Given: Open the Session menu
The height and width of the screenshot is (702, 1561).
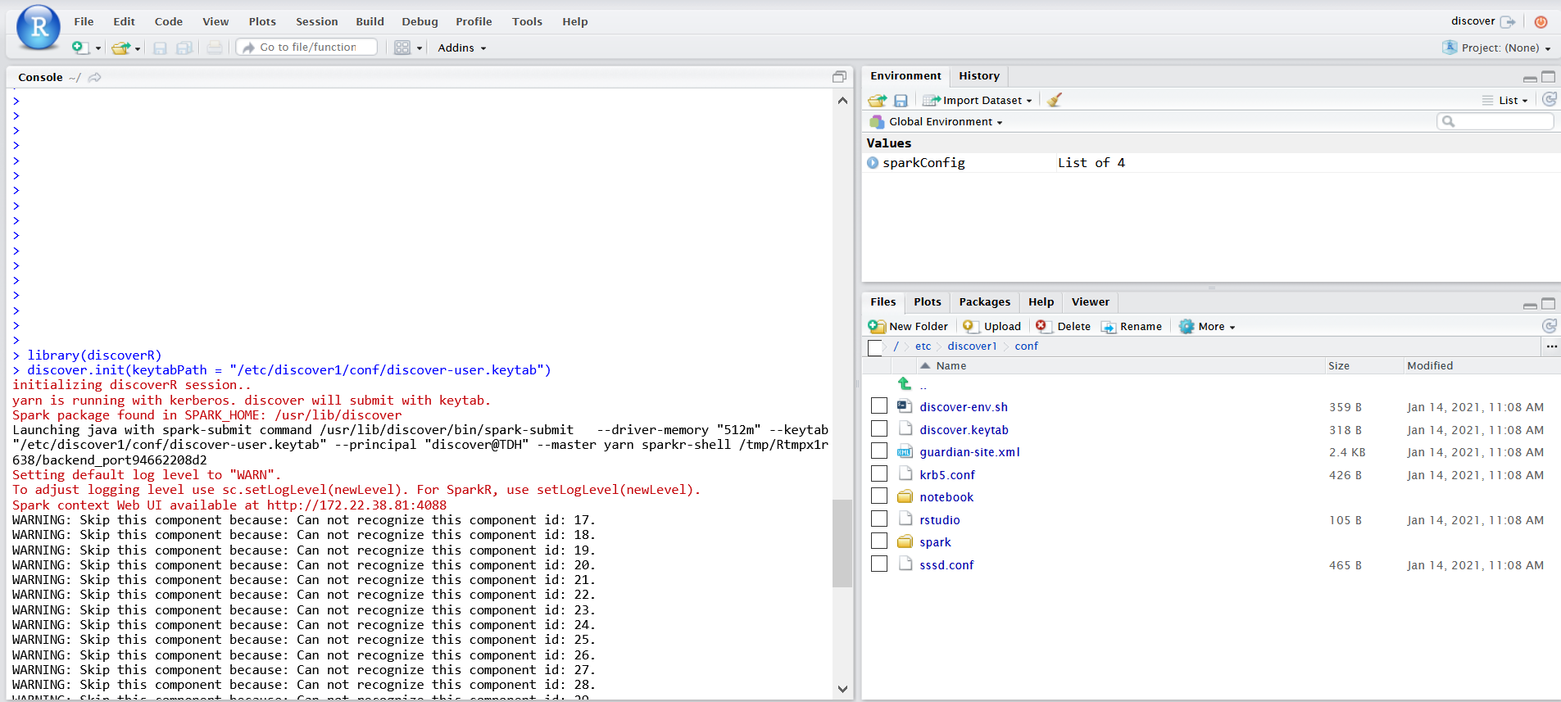Looking at the screenshot, I should click(x=316, y=22).
